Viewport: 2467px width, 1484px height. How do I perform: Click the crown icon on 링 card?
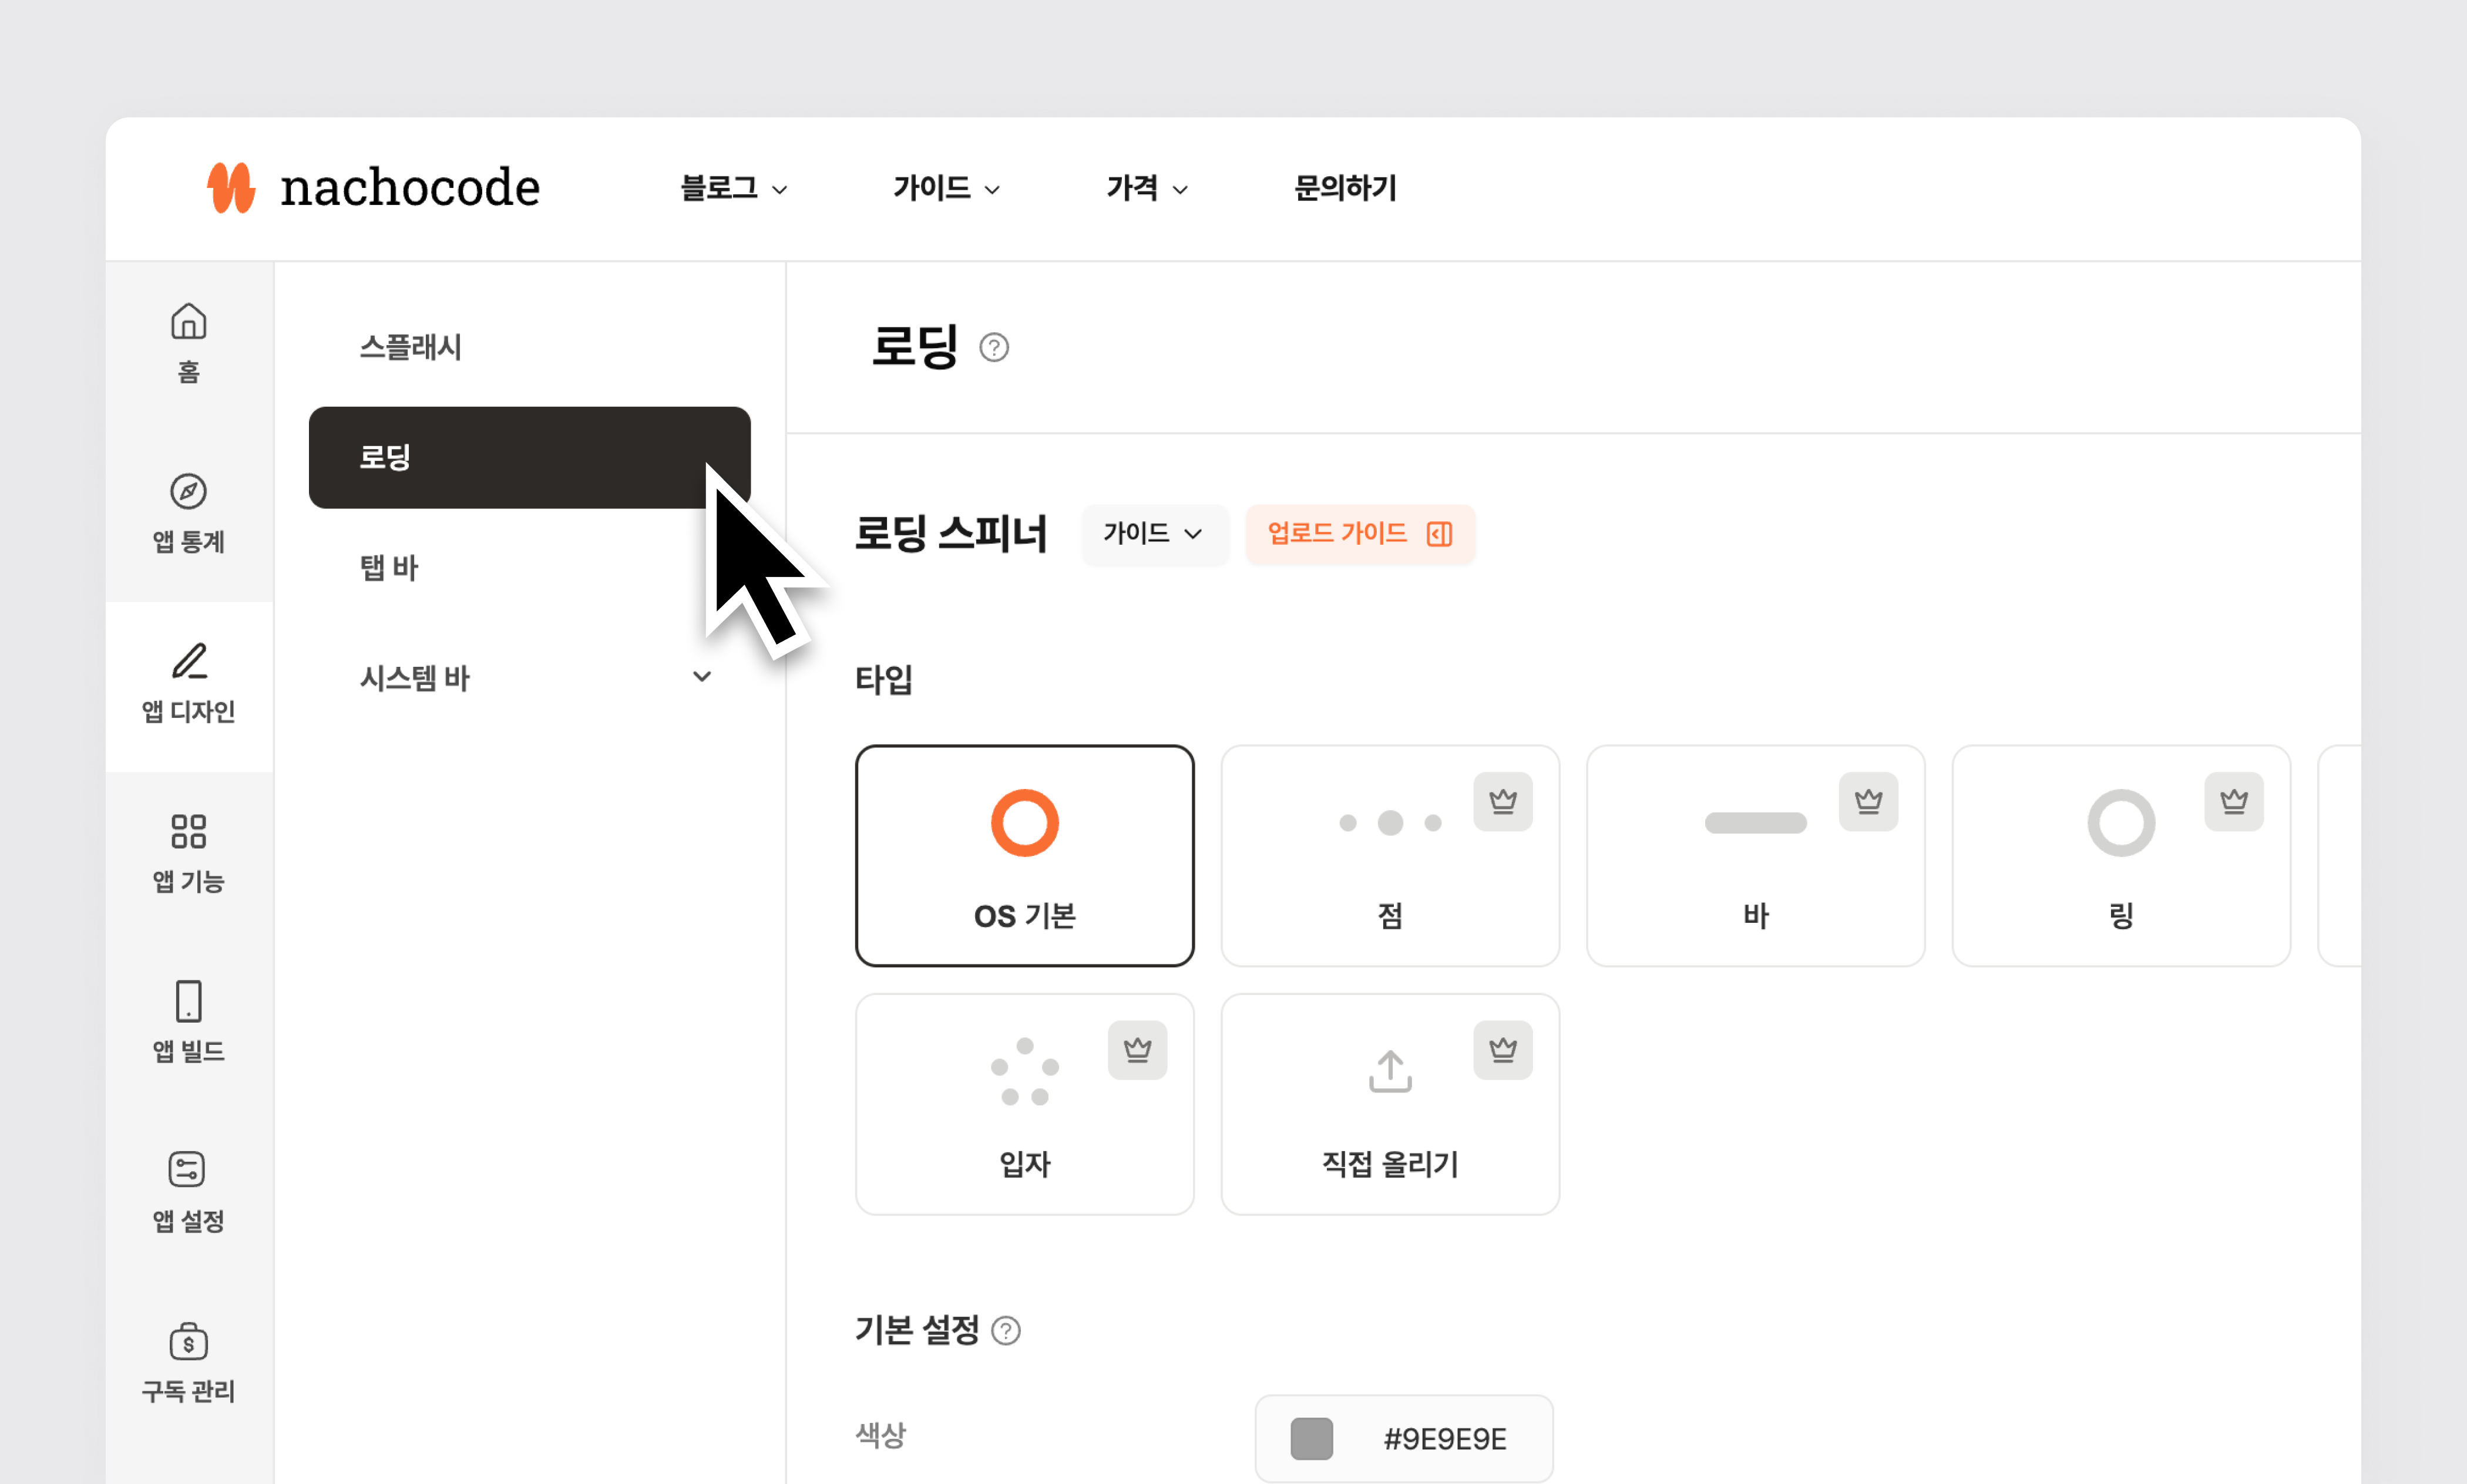point(2234,801)
